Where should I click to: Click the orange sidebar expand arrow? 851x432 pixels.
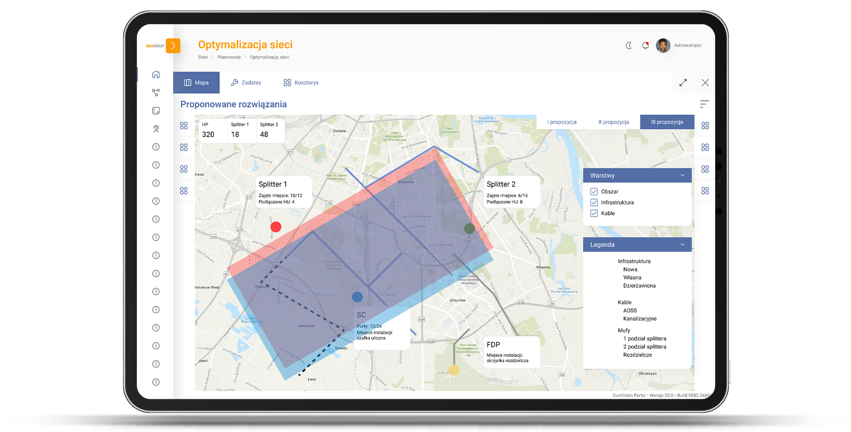[x=173, y=46]
